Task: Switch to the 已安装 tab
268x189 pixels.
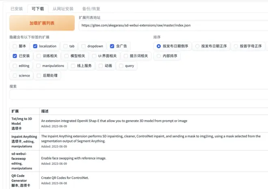Action: (x=17, y=8)
